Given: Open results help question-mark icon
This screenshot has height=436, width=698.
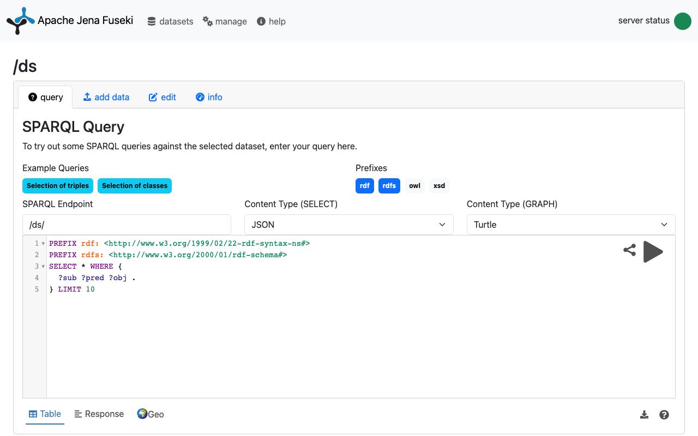Looking at the screenshot, I should pos(664,415).
